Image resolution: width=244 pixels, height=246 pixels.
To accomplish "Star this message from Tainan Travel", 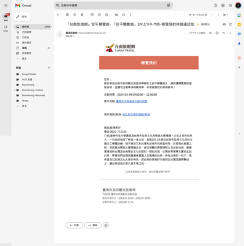I will pyautogui.click(x=210, y=33).
